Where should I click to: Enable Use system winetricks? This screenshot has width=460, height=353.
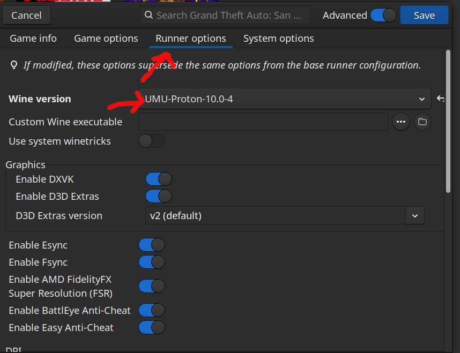(152, 141)
